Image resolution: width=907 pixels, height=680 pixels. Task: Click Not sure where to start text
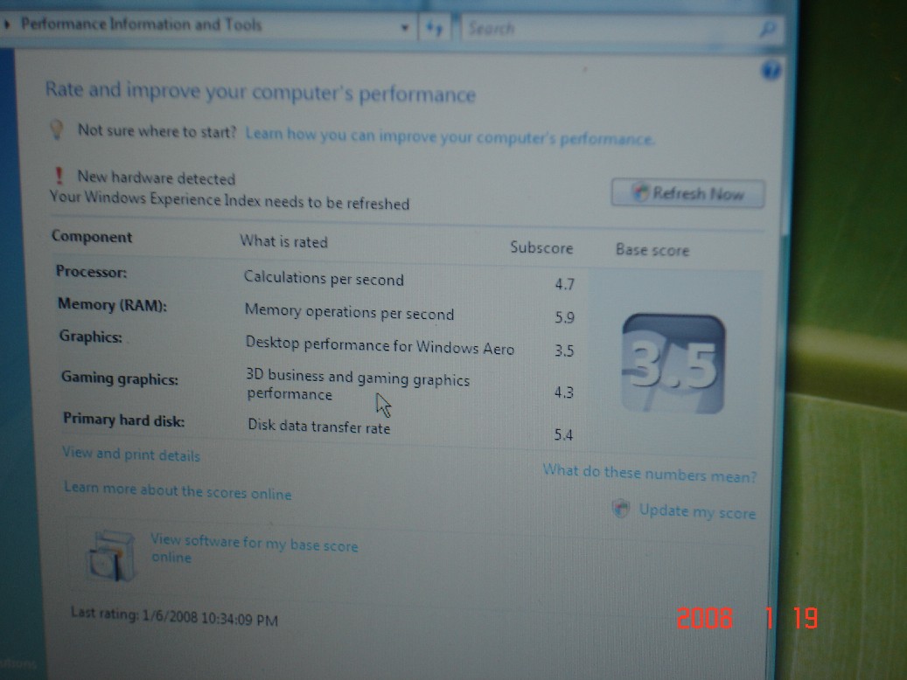(157, 131)
